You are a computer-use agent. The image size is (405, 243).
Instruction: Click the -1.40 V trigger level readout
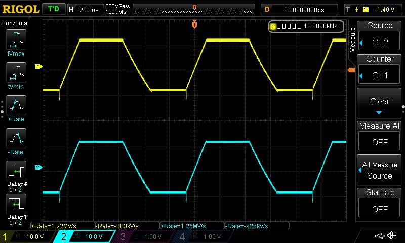[x=384, y=10]
